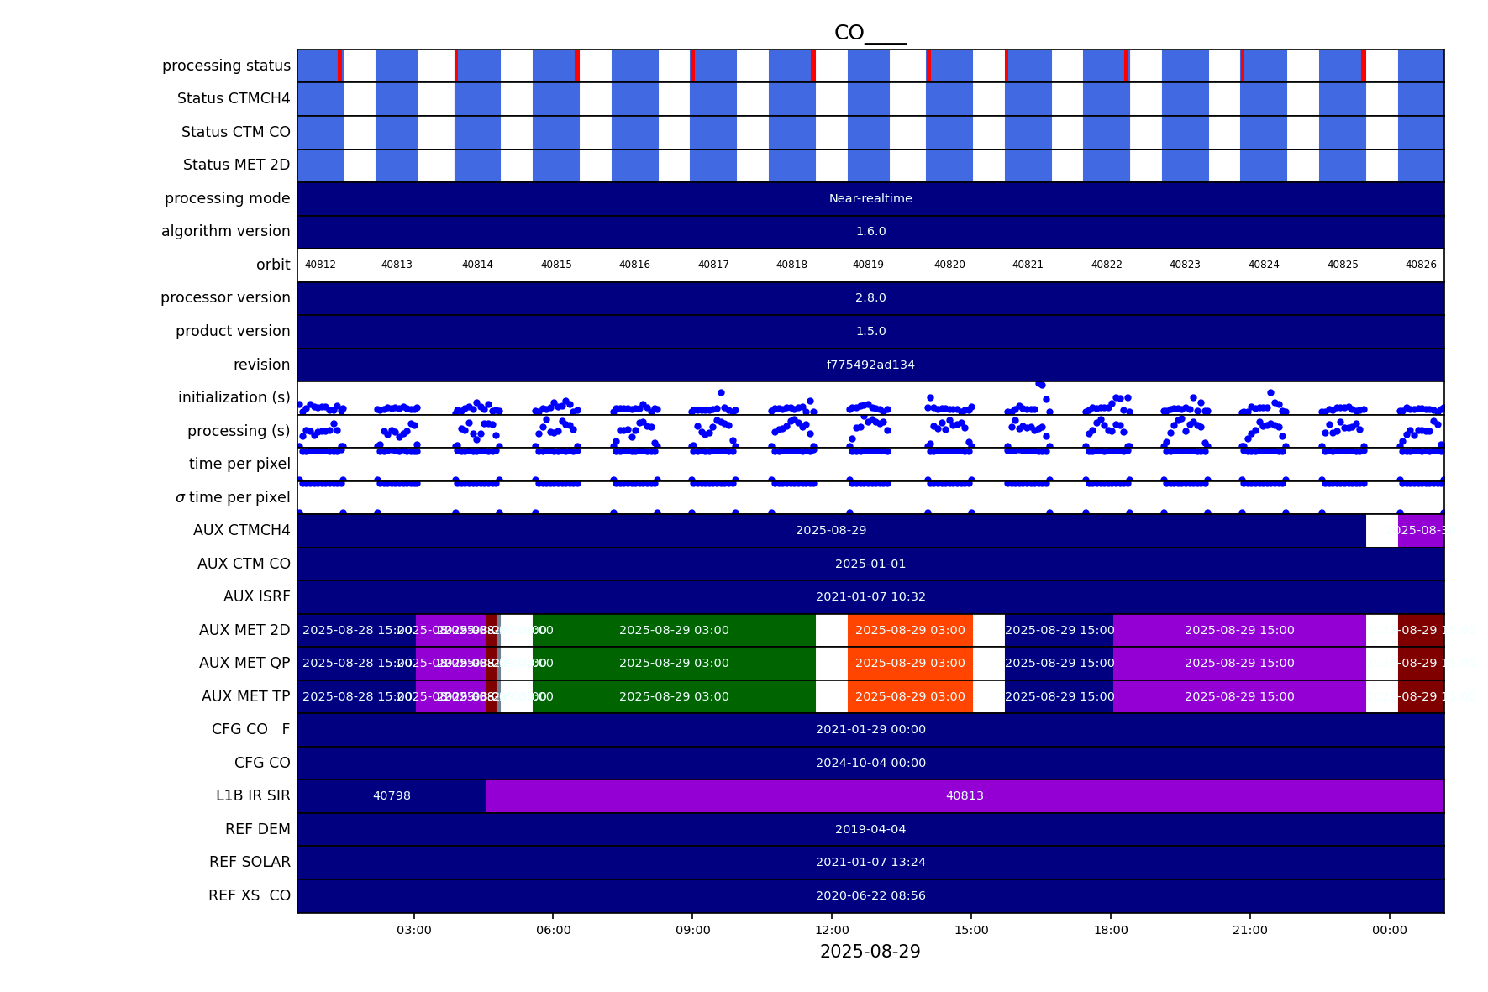Select orbit number 40819 label
The height and width of the screenshot is (992, 1488).
(x=868, y=265)
